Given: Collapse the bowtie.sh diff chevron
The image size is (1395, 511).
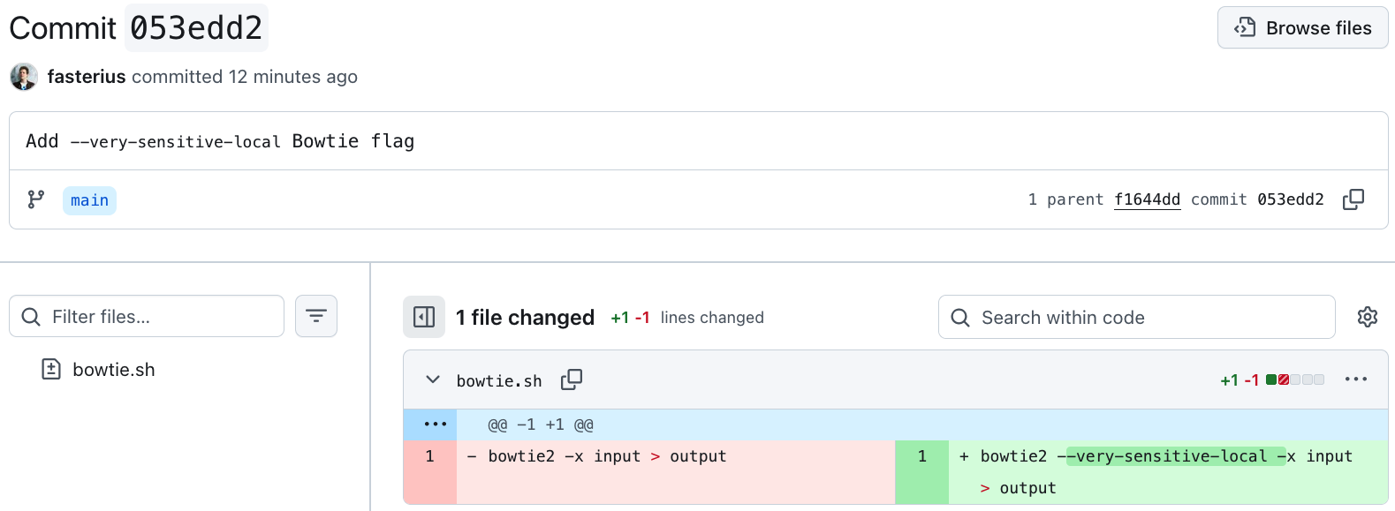Looking at the screenshot, I should pyautogui.click(x=433, y=379).
